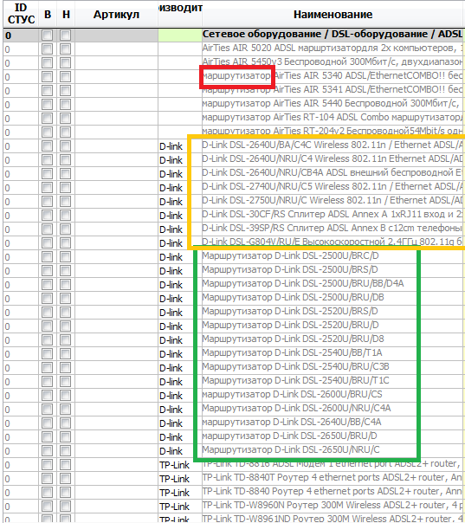The width and height of the screenshot is (465, 523).
Task: Click D-link manufacturer cell in DSL-2640U/BA/C4C row
Action: pyautogui.click(x=180, y=145)
